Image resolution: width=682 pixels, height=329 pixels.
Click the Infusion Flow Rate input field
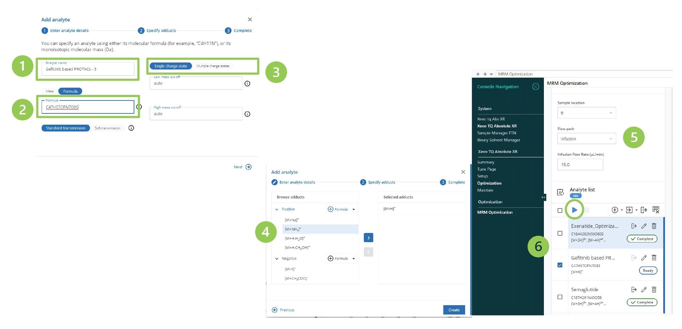coord(580,164)
